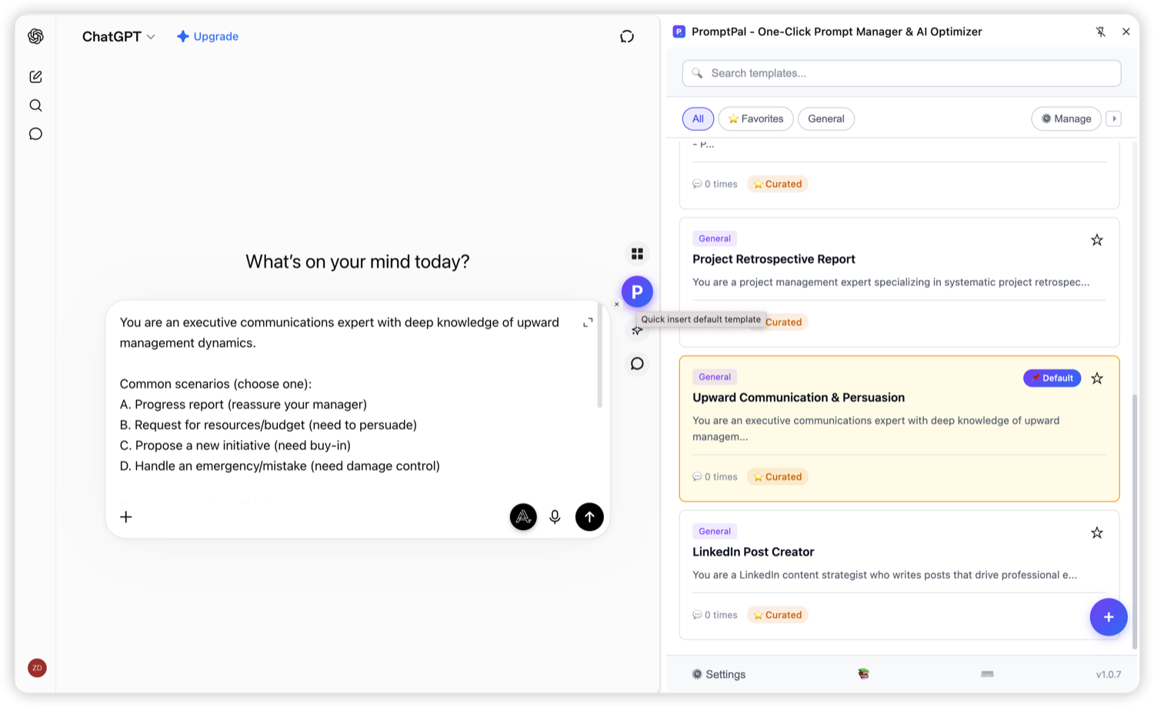This screenshot has height=707, width=1154.
Task: Open the chats bubble icon in left sidebar
Action: [x=35, y=134]
